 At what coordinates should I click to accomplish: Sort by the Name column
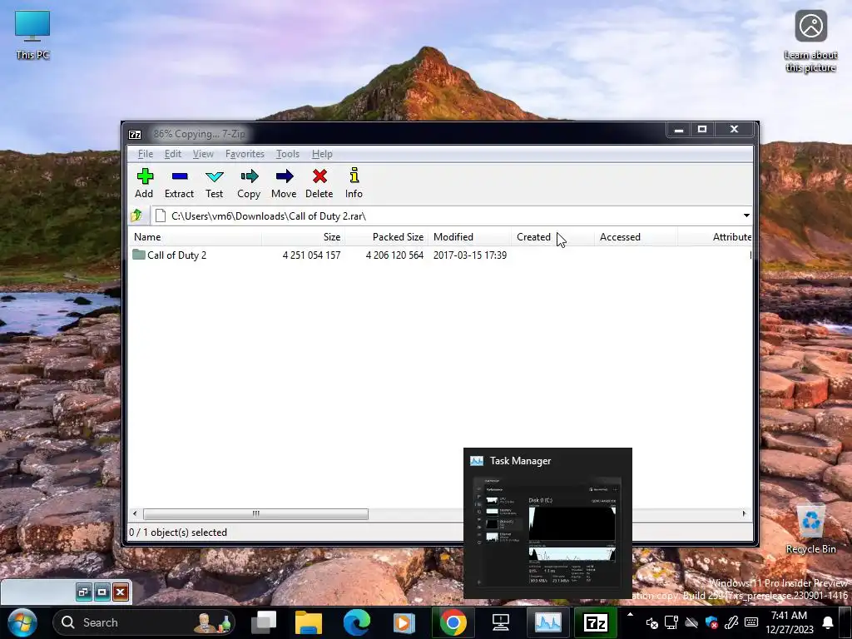(x=196, y=237)
